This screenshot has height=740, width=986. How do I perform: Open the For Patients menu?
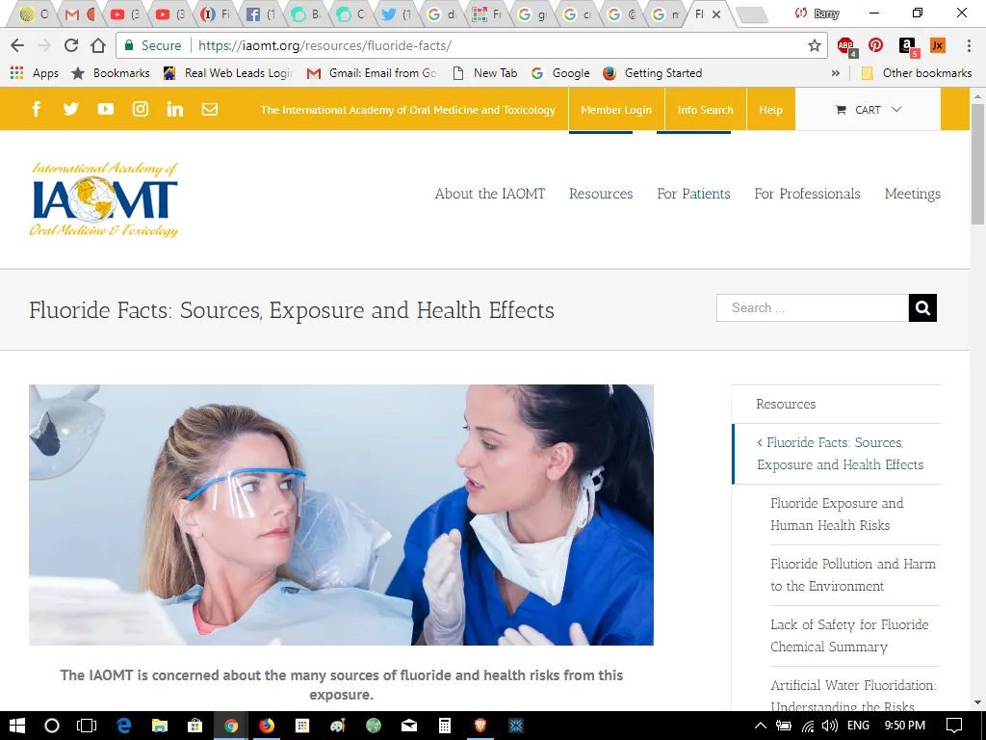693,194
